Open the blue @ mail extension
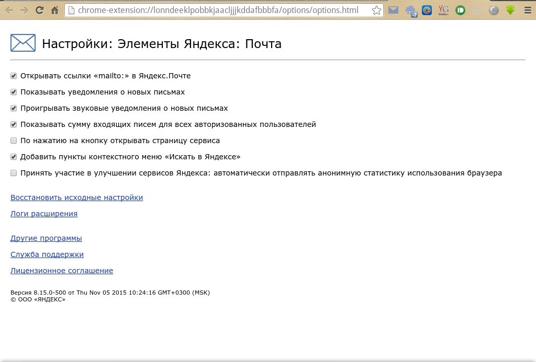Screen dimensions: 536x362 427,10
